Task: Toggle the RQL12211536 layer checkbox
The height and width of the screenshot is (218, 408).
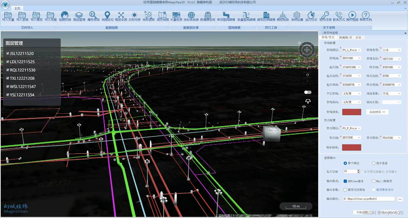Action: pos(8,70)
